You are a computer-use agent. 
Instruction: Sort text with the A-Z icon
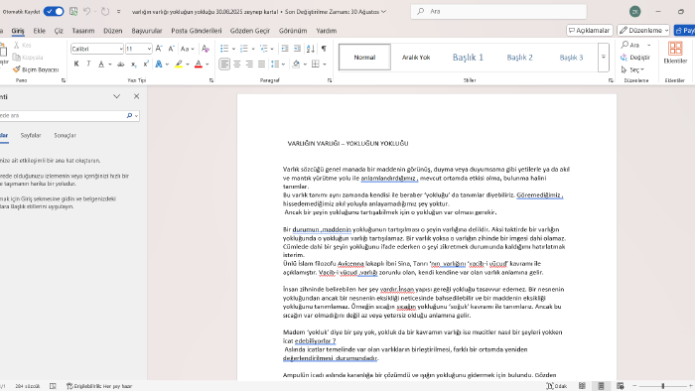click(310, 49)
